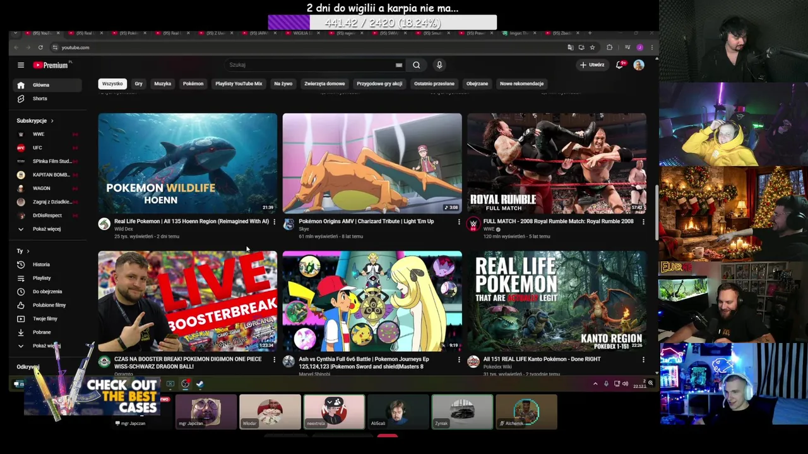The image size is (808, 454).
Task: Select the Nowe rekomendacje chip
Action: click(521, 84)
